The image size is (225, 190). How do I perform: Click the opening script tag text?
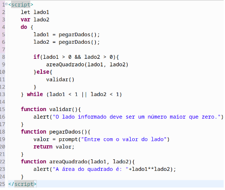[21, 5]
